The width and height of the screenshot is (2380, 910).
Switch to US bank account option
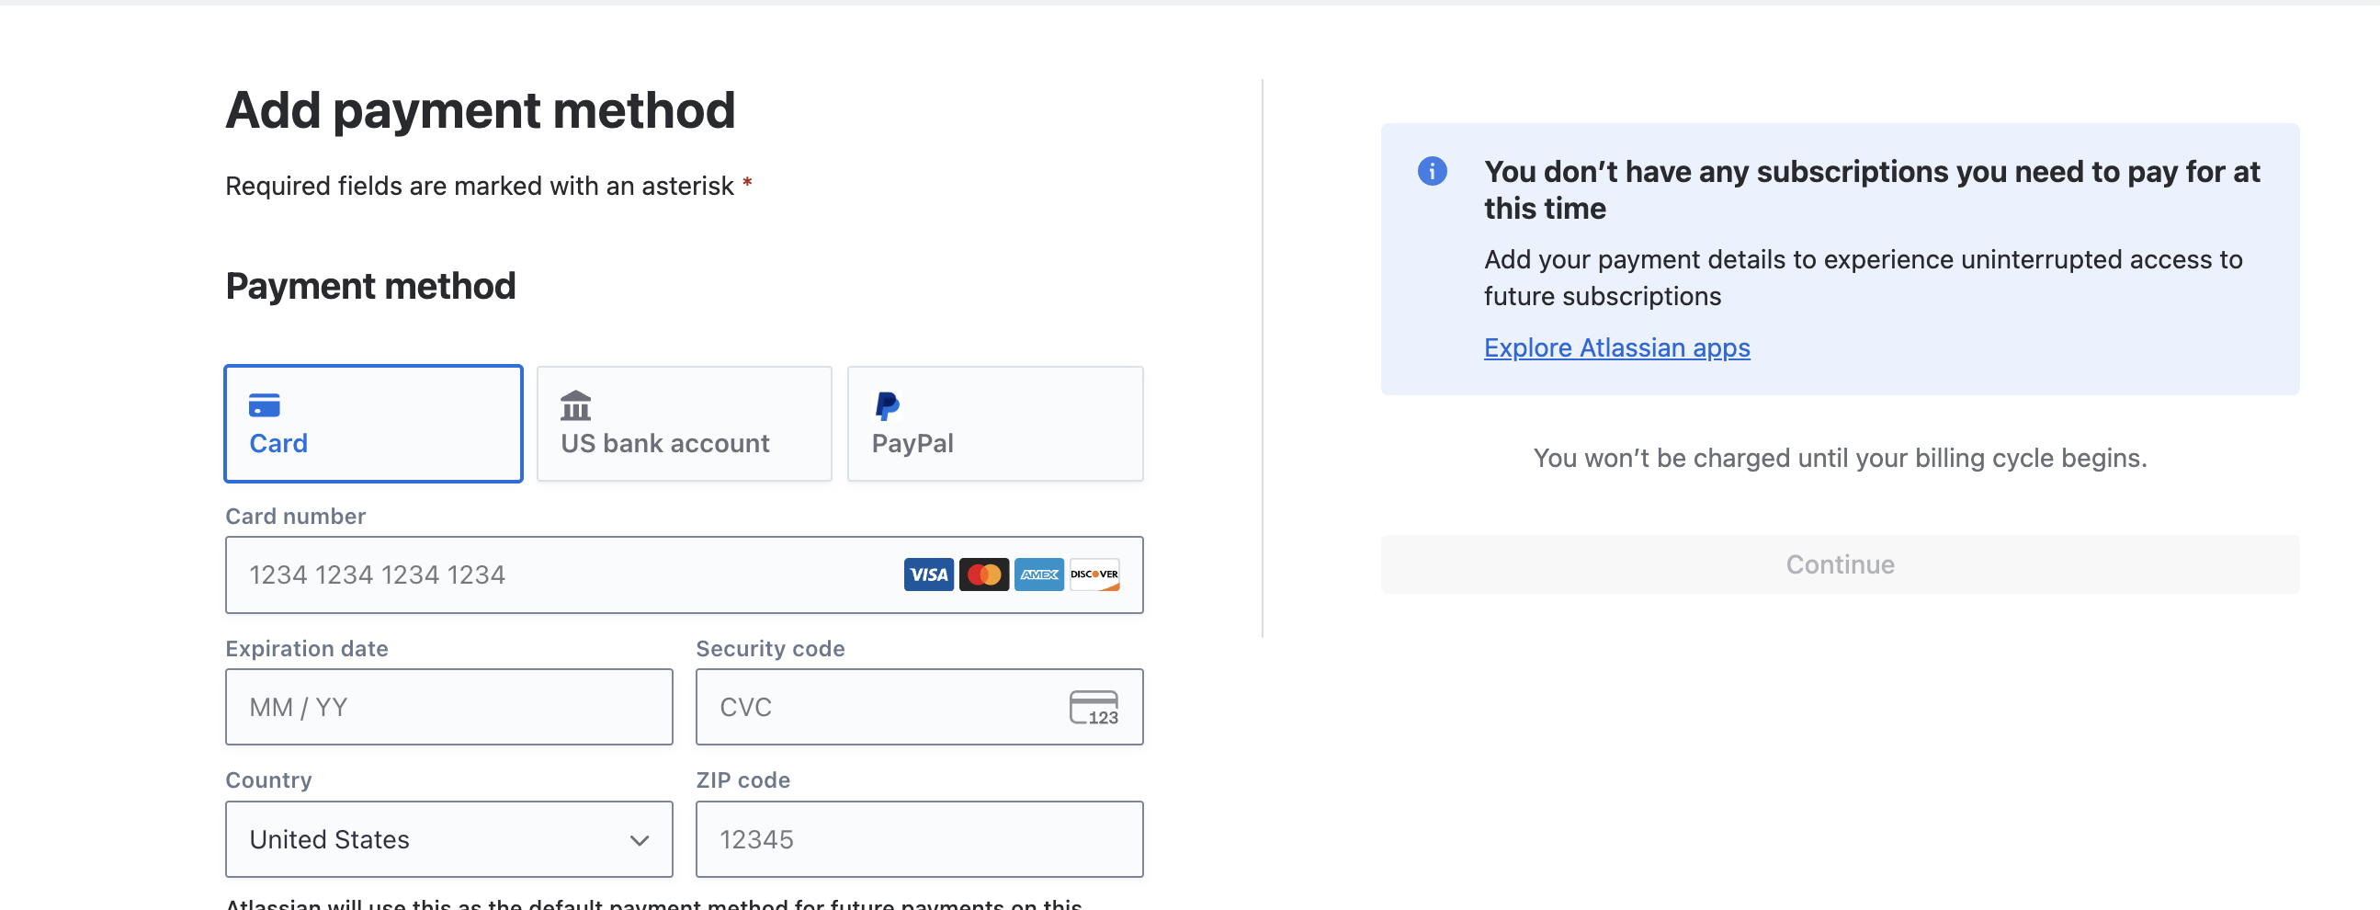(x=685, y=424)
